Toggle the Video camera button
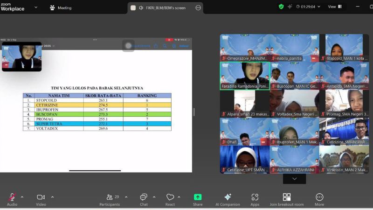 click(41, 197)
